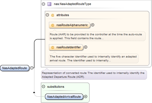Screen dimensions: 152x103
Task: Click the 'The five character identifier' description
Action: click(x=94, y=58)
